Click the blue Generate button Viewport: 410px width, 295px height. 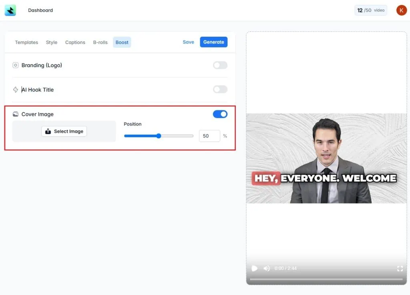point(214,42)
